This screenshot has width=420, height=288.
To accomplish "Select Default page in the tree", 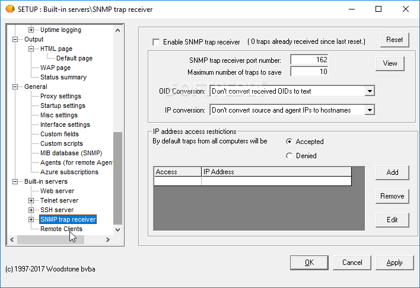I will click(74, 58).
